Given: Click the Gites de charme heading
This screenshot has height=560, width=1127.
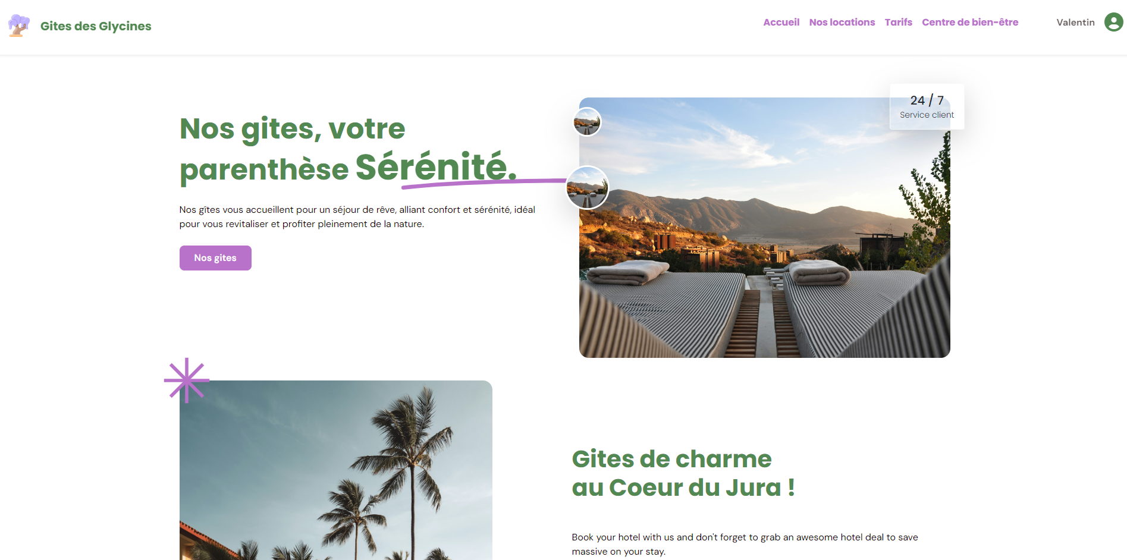Looking at the screenshot, I should (683, 473).
